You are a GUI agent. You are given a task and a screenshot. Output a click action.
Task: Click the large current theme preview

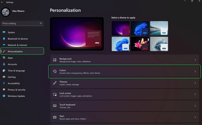77,34
